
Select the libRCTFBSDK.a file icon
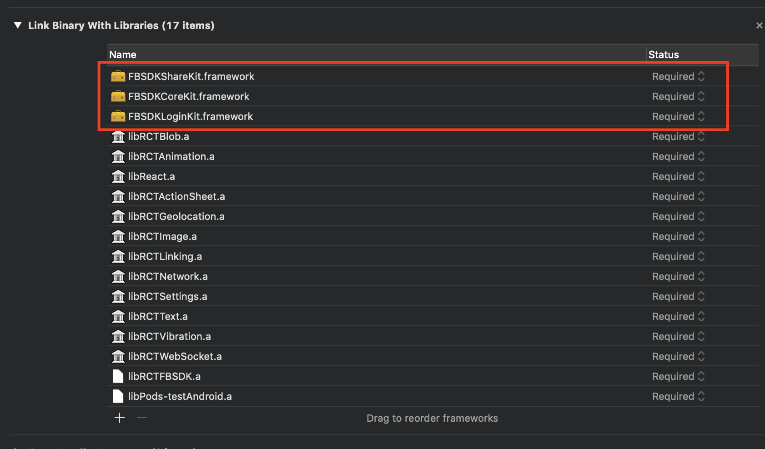click(118, 376)
